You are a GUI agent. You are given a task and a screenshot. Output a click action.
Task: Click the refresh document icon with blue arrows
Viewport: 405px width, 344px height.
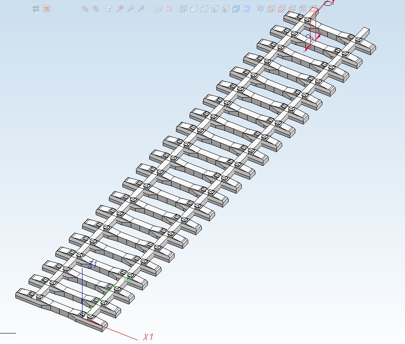[x=110, y=9]
